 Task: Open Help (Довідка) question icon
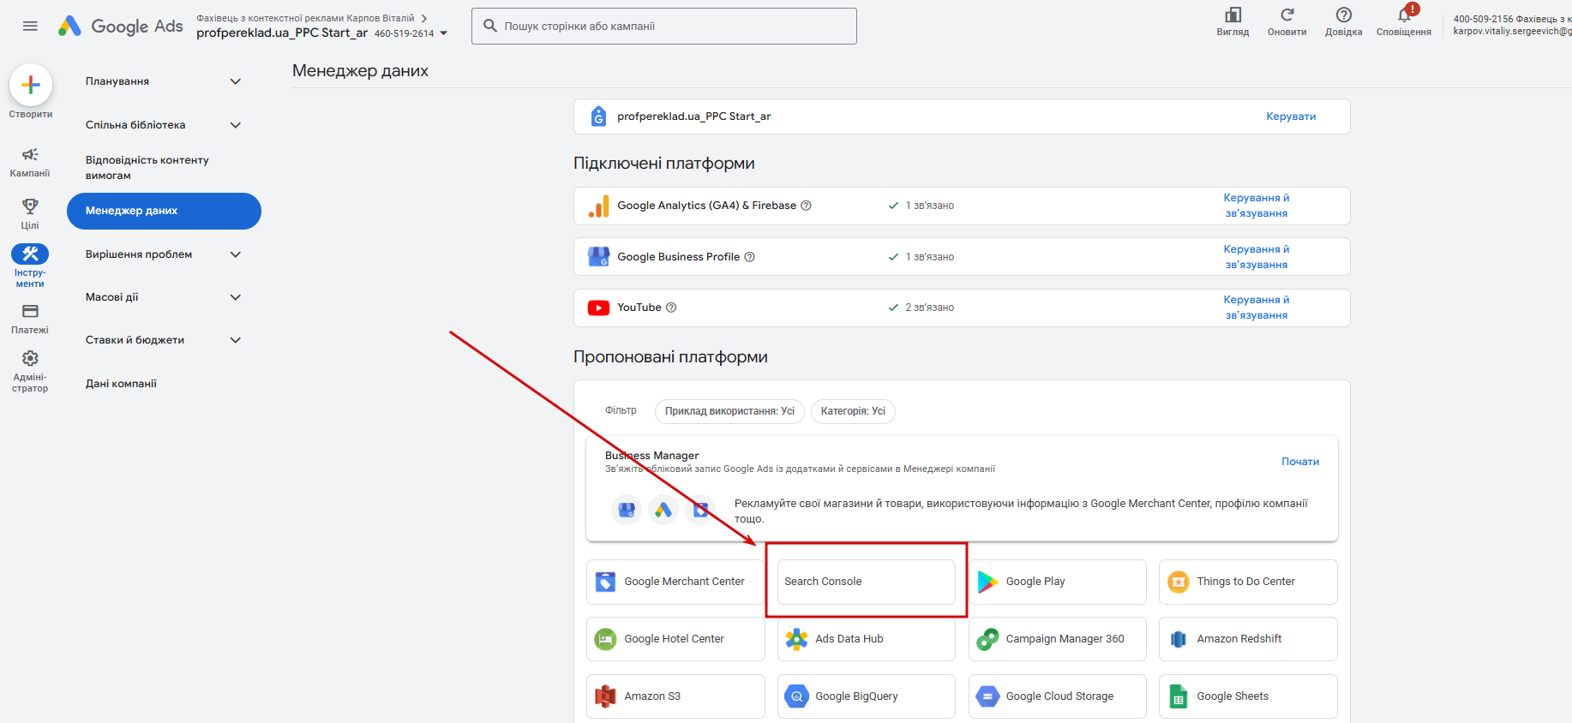tap(1343, 15)
